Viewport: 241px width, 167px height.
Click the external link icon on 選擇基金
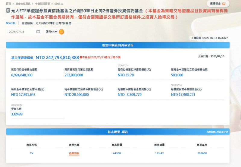224,4
